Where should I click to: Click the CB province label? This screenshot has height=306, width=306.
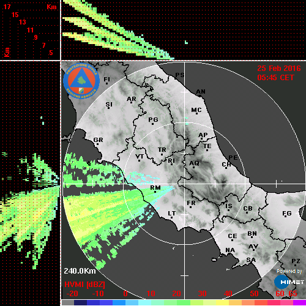[248, 209]
